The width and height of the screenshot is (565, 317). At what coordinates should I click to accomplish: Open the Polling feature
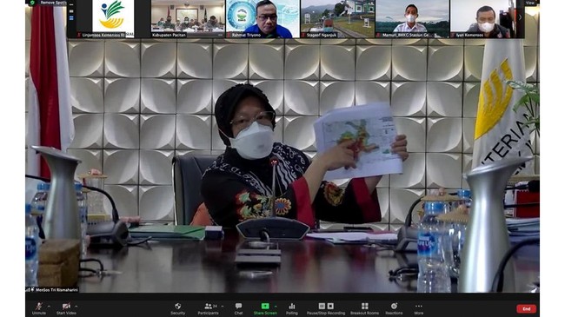292,308
